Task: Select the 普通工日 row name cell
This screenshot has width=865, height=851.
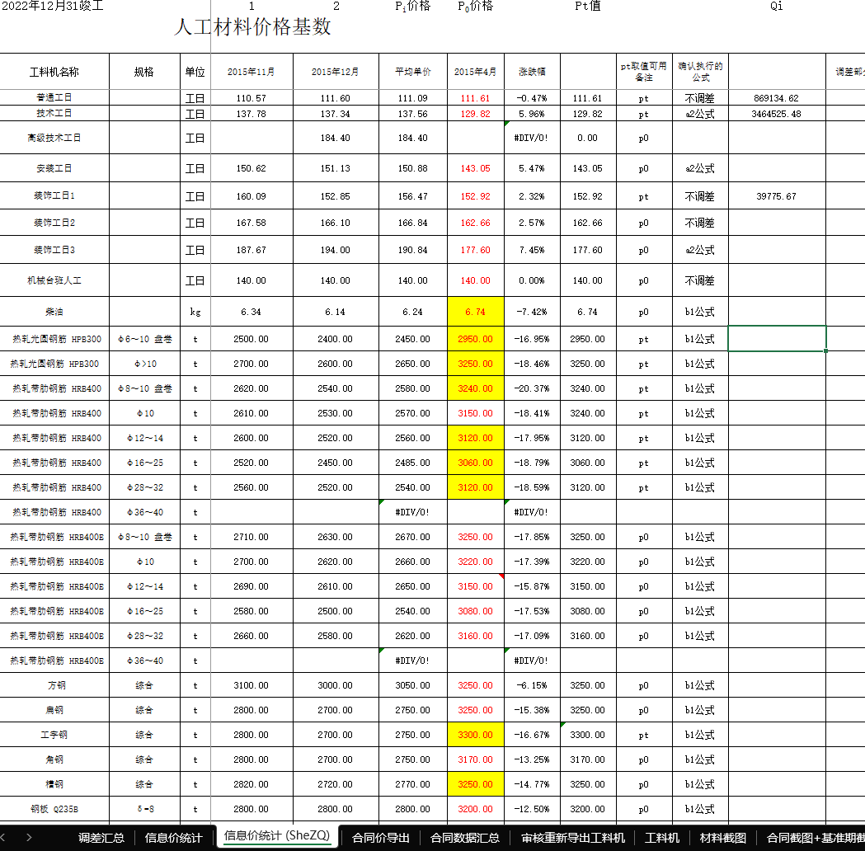Action: coord(54,97)
